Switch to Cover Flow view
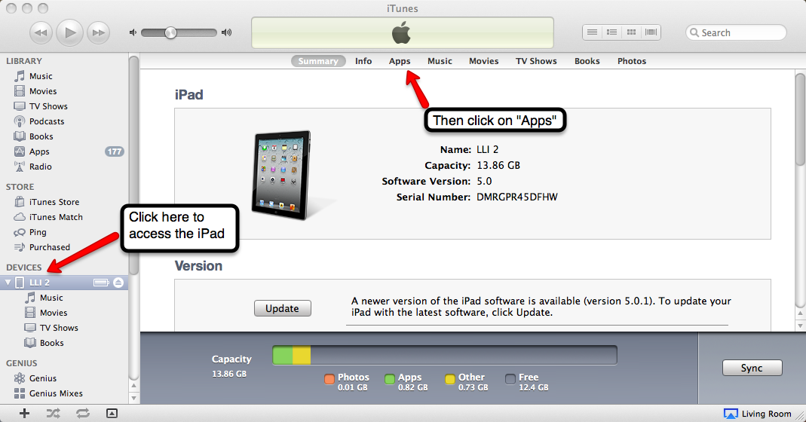This screenshot has height=422, width=806. click(651, 32)
